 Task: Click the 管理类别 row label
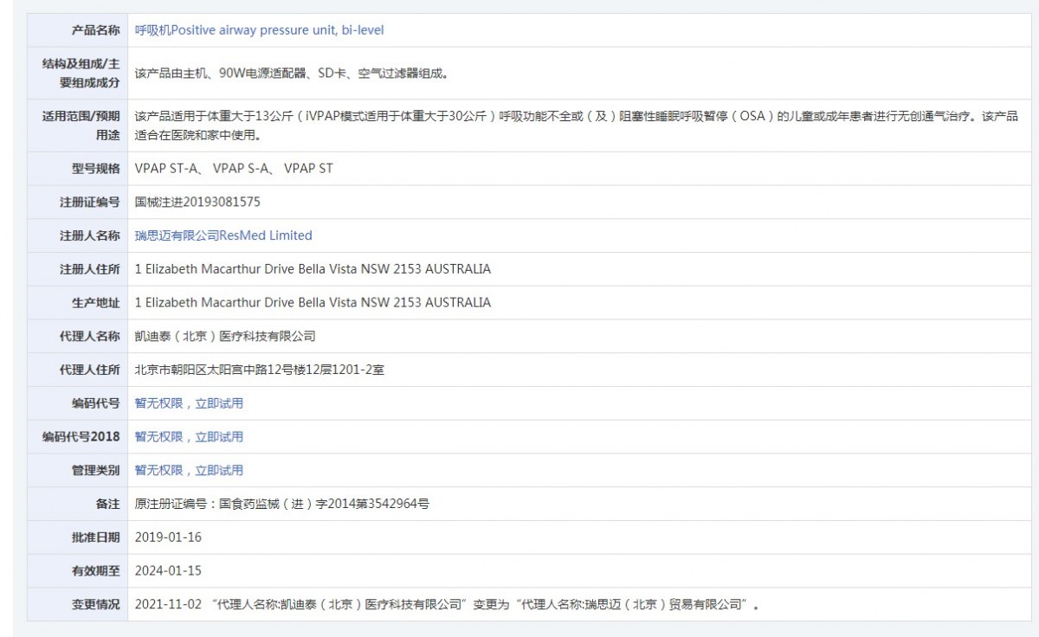(95, 471)
